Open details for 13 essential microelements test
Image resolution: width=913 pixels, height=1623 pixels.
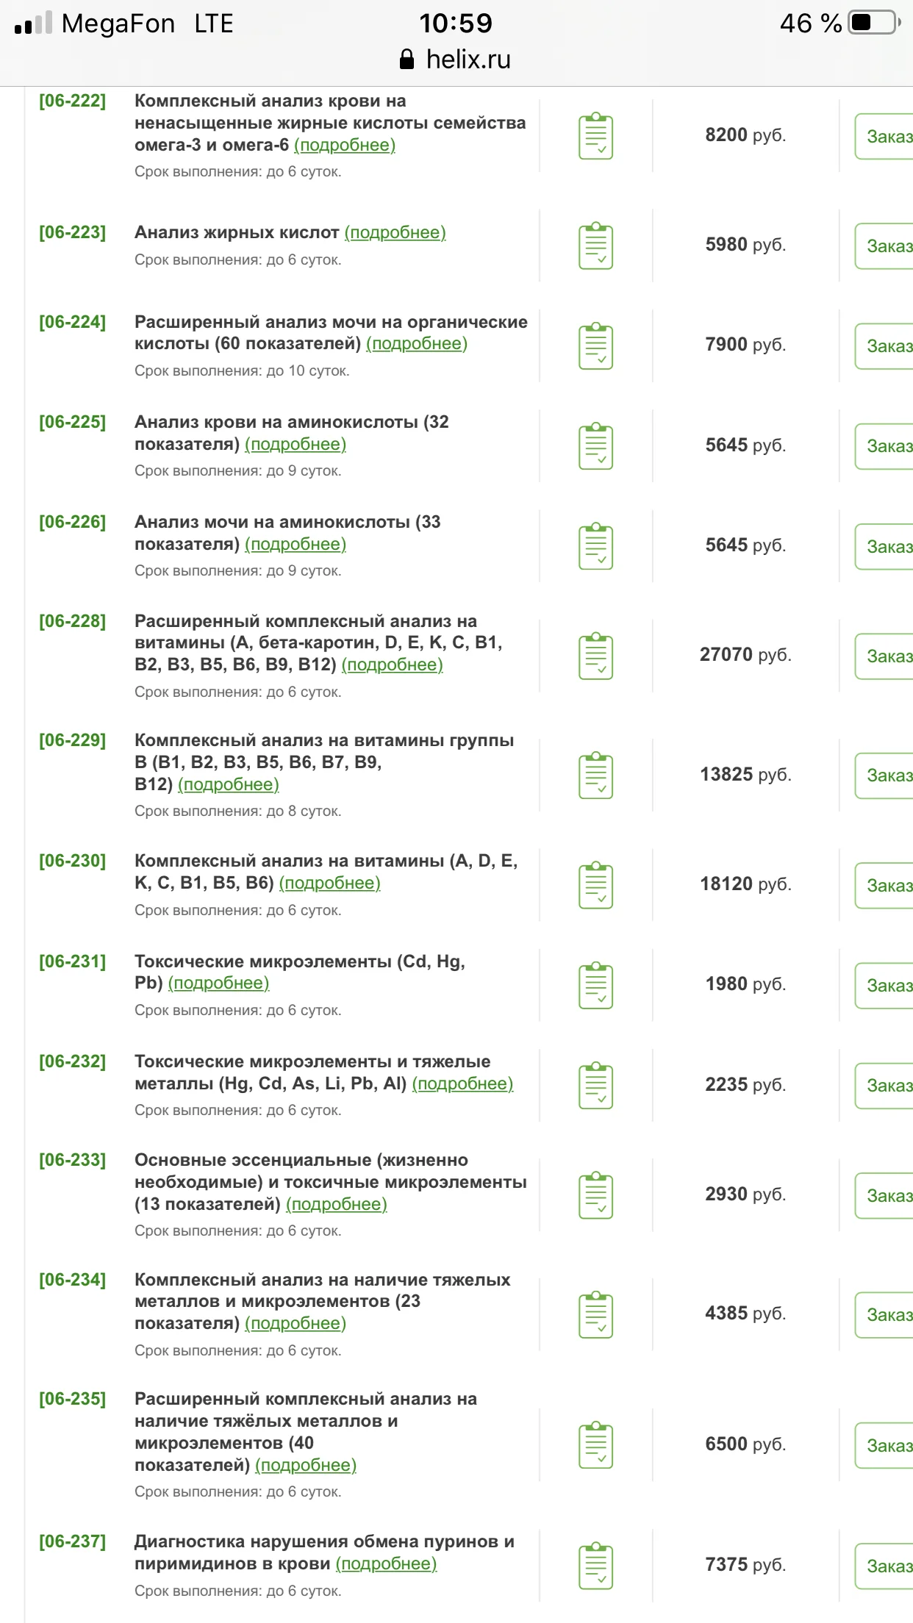pos(336,1205)
